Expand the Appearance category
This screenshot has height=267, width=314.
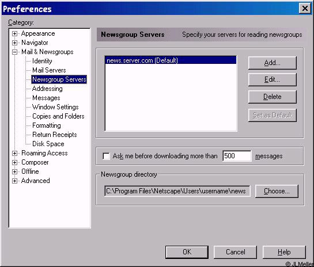pos(14,33)
